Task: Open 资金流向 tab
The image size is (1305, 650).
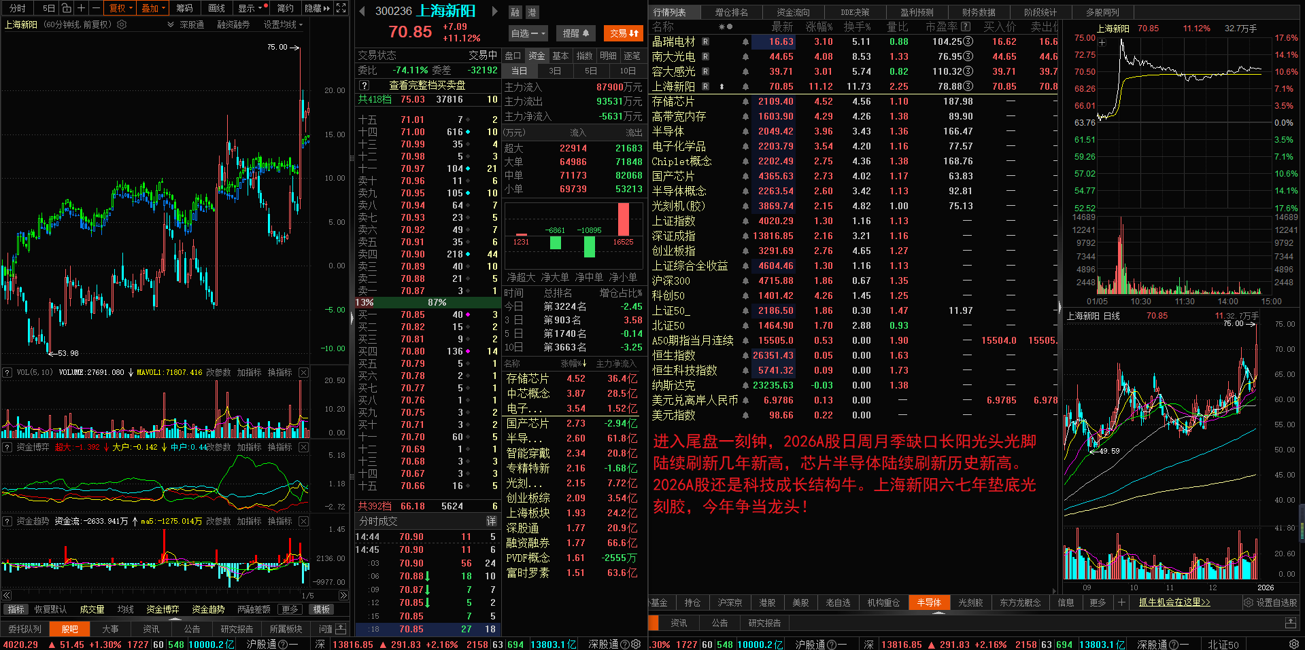Action: [x=793, y=12]
